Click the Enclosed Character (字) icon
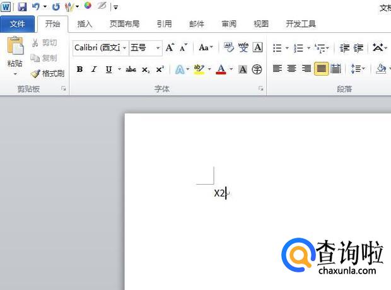This screenshot has width=391, height=290. [x=257, y=69]
